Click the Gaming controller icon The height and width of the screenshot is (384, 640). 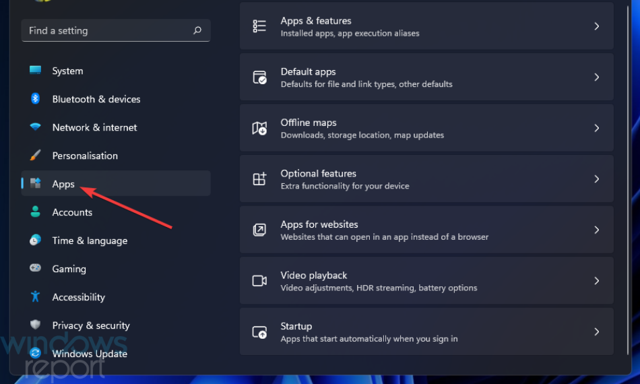[x=36, y=269]
